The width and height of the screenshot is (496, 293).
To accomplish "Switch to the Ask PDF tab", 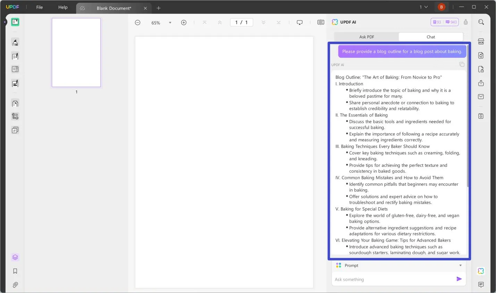I will [x=367, y=37].
